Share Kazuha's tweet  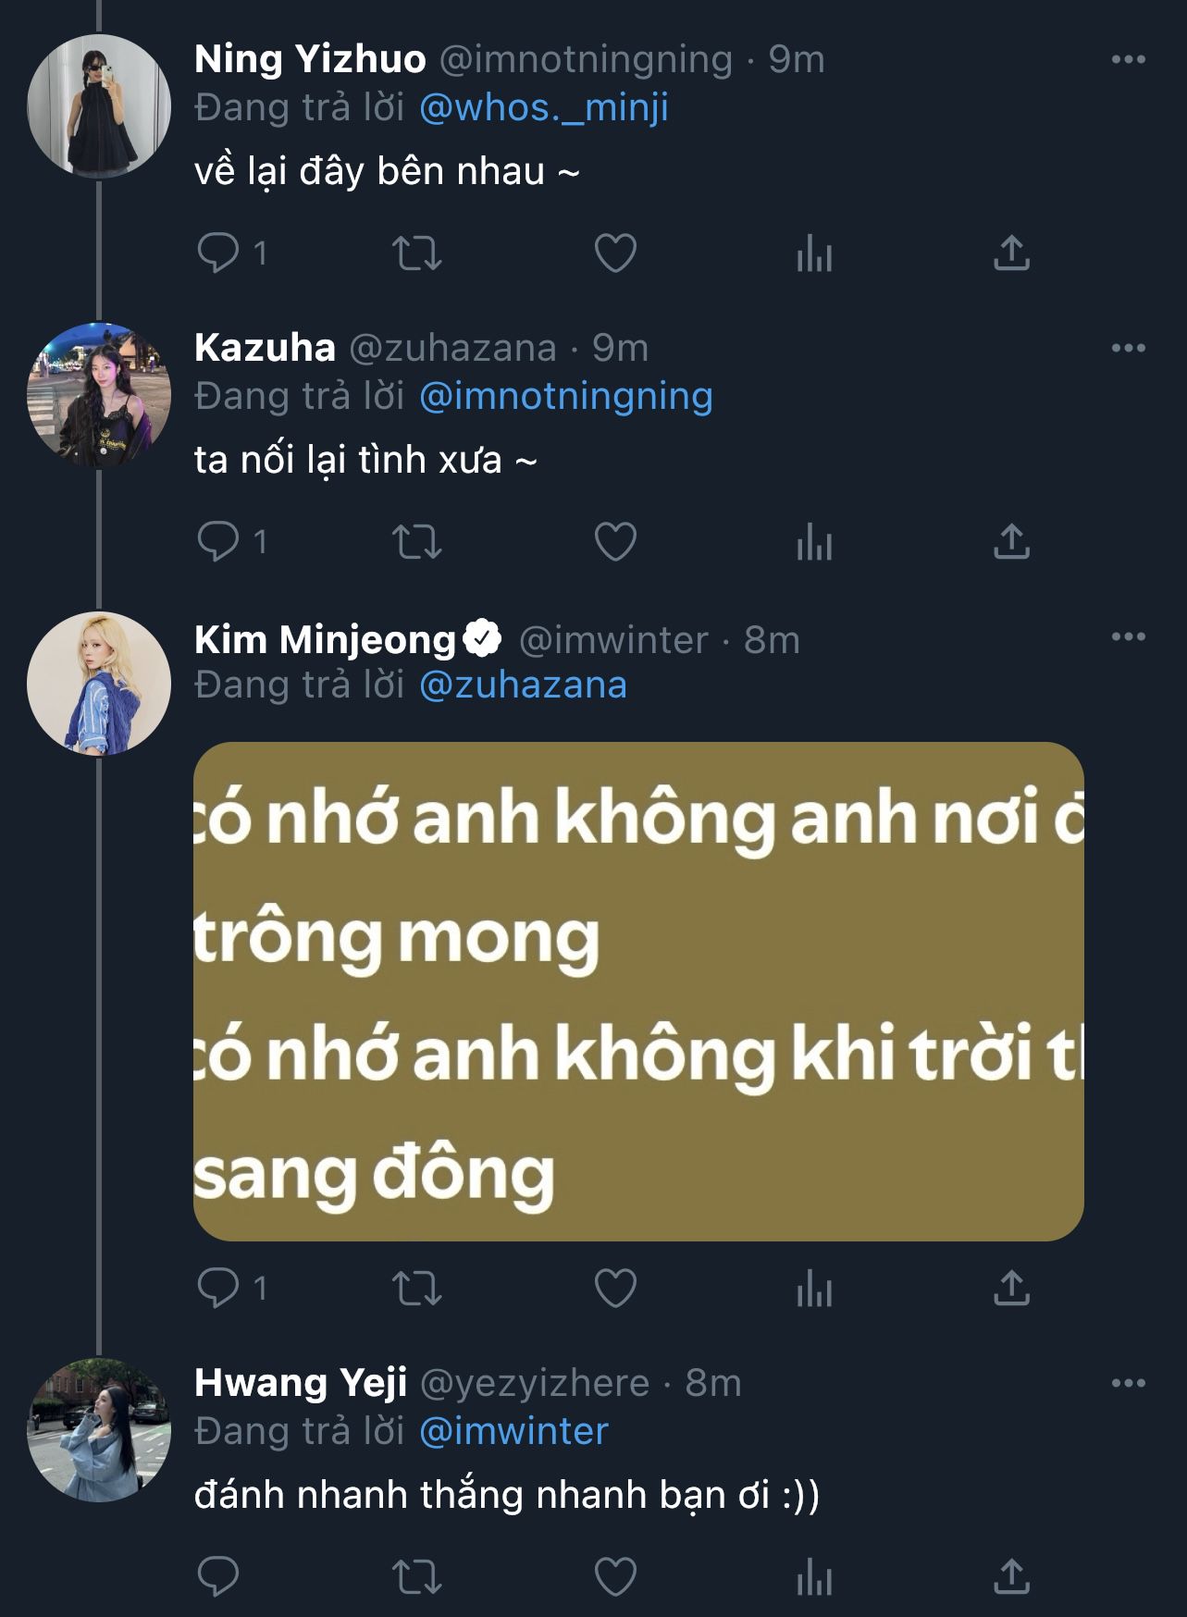click(x=1011, y=541)
